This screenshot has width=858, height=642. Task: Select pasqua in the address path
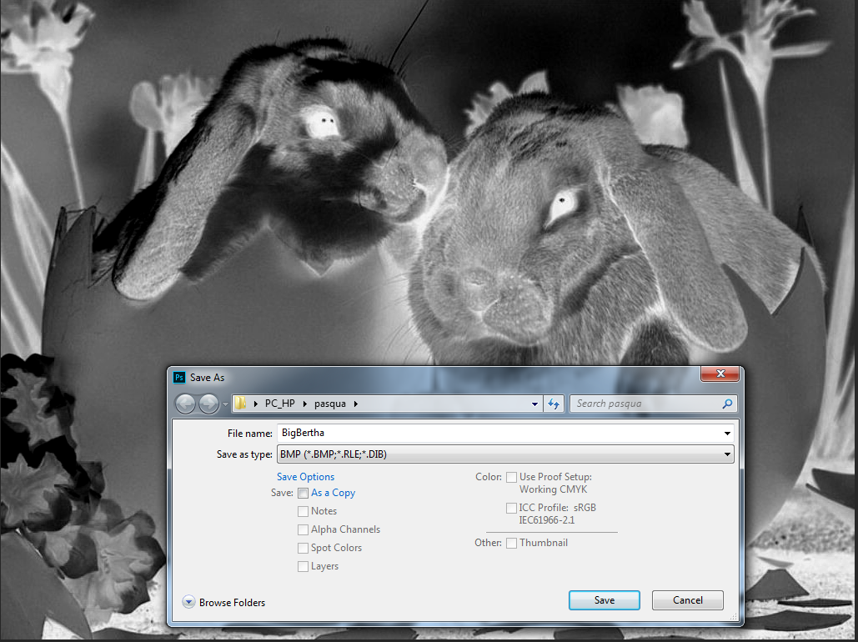coord(330,404)
